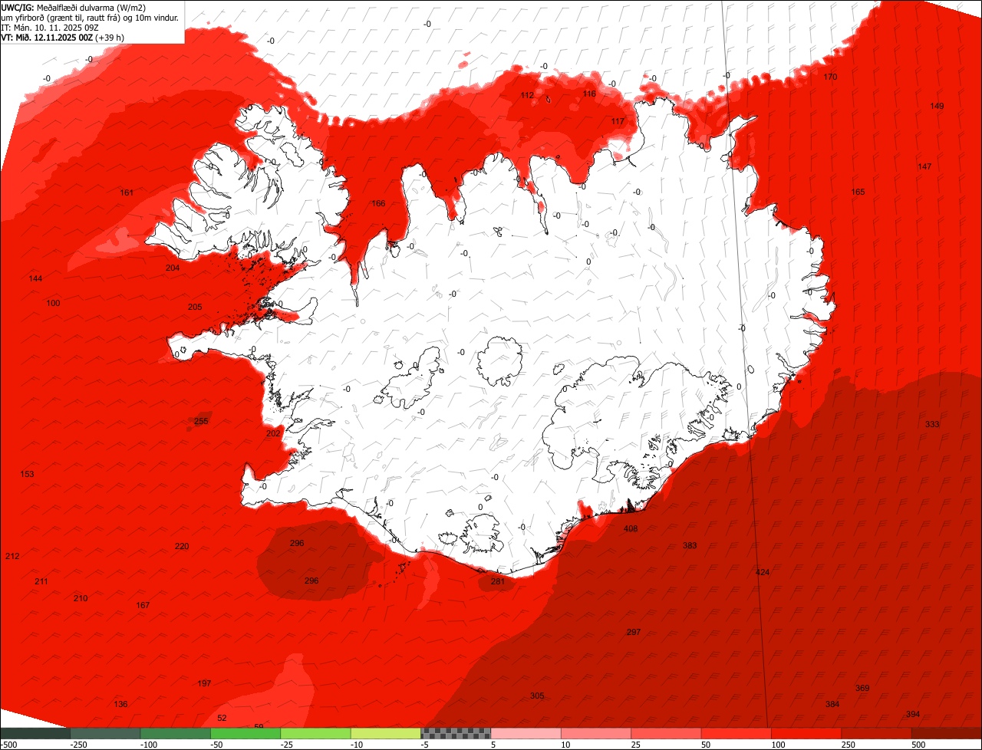982x750 pixels.
Task: Click the 153 flux value
Action: (27, 474)
